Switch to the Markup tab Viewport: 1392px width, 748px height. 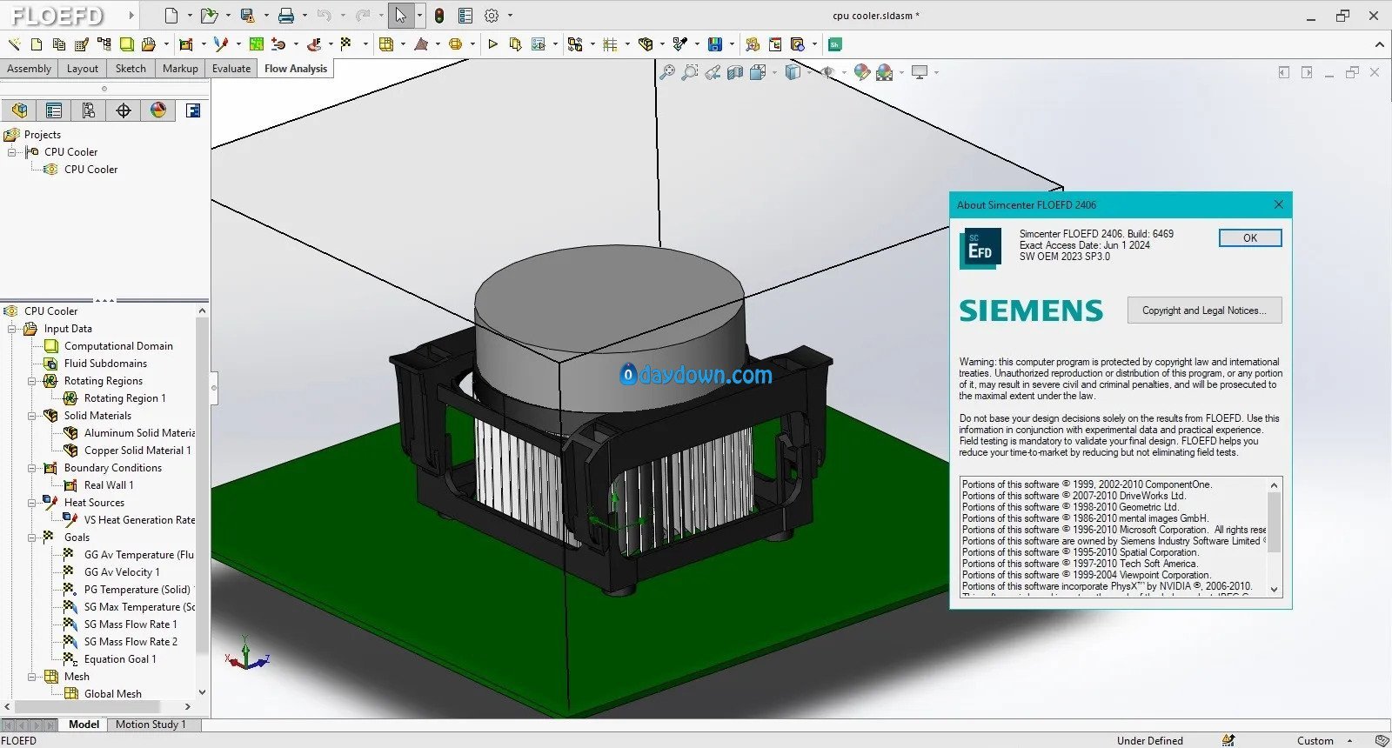(x=180, y=69)
